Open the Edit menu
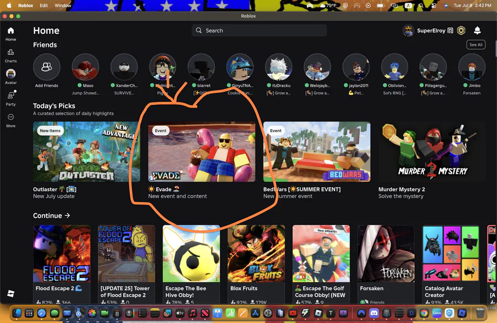497x323 pixels. pyautogui.click(x=44, y=6)
